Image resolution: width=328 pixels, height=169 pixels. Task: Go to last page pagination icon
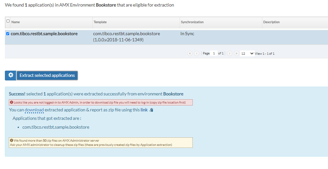[x=237, y=53]
